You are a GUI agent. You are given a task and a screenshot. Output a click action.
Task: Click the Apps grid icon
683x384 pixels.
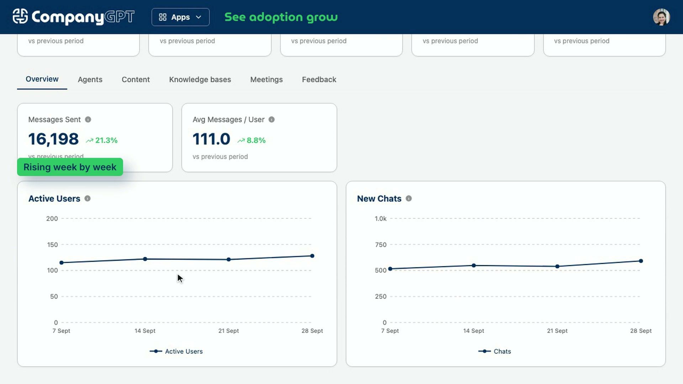[163, 17]
